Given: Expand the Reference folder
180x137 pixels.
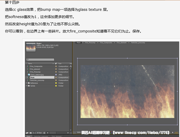Looking at the screenshot, I should pyautogui.click(x=26, y=83).
